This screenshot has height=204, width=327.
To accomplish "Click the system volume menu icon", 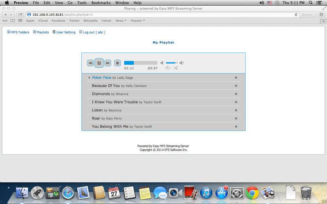I will click(262, 3).
